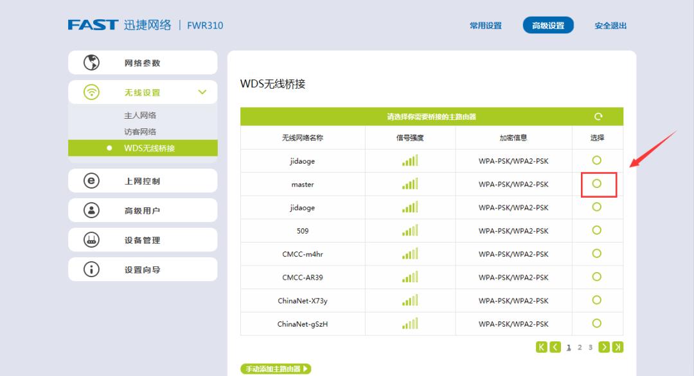Image resolution: width=694 pixels, height=376 pixels.
Task: Open the 网络参数 globe icon
Action: tap(92, 62)
